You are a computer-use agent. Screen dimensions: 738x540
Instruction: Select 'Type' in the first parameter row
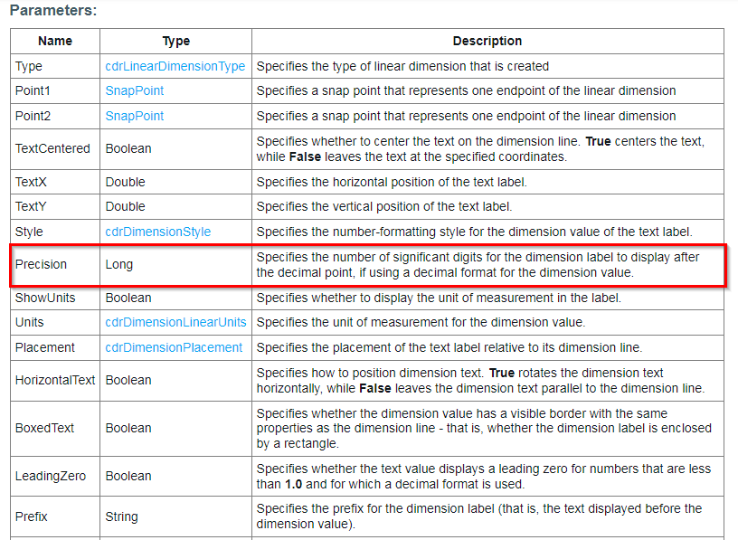pyautogui.click(x=29, y=66)
